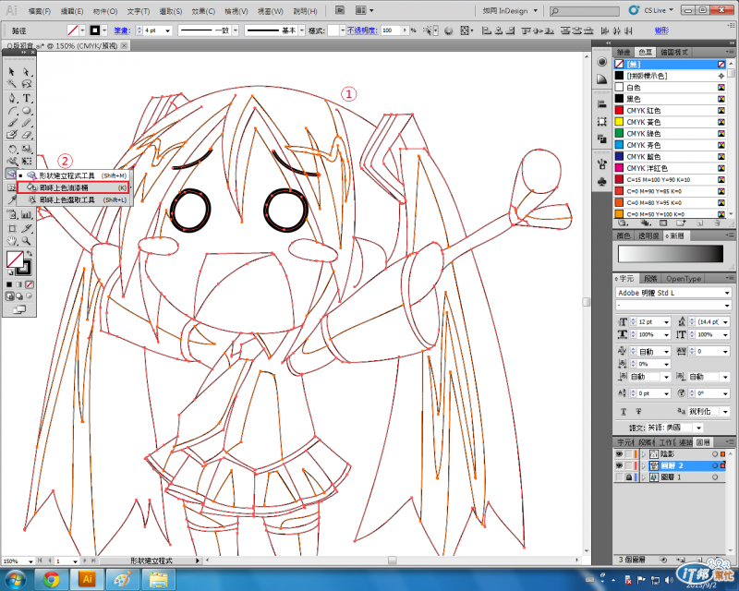
Task: Switch to the 繪圖樣式 panel tab
Action: point(674,53)
